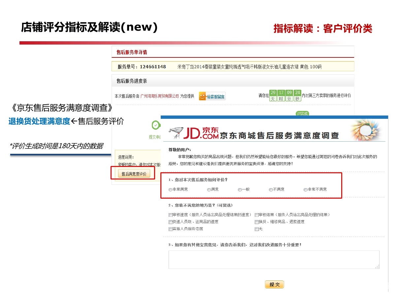Image resolution: width=396 pixels, height=297 pixels.
Task: Click the 给客服留言 link text
Action: tap(216, 97)
